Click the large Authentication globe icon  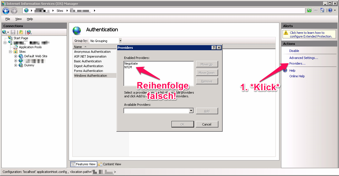coord(77,30)
